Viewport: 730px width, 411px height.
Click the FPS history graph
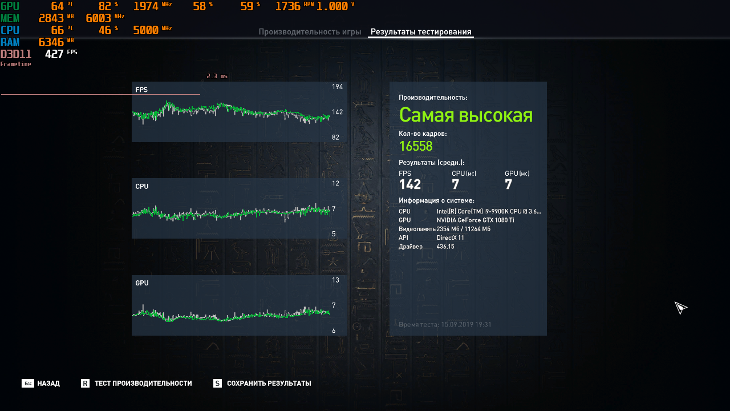point(240,112)
